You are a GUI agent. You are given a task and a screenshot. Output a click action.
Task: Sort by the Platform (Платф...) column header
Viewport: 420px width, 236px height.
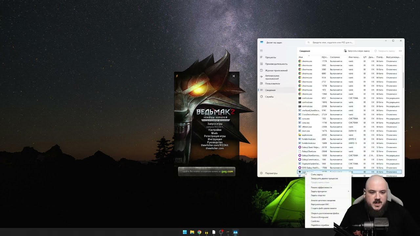380,57
